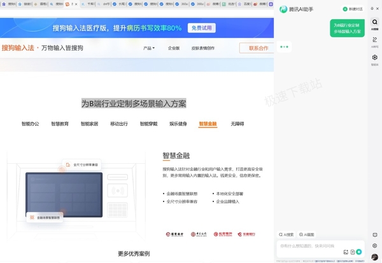This screenshot has height=263, width=382.
Task: Click the 中国银行 logo
Action: click(x=199, y=234)
